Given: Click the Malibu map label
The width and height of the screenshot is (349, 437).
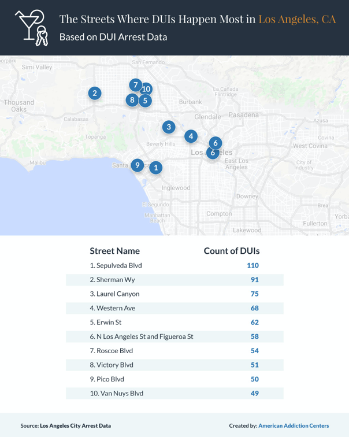Looking at the screenshot, I should point(38,162).
